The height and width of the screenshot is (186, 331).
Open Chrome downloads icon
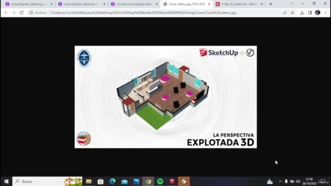pyautogui.click(x=302, y=12)
